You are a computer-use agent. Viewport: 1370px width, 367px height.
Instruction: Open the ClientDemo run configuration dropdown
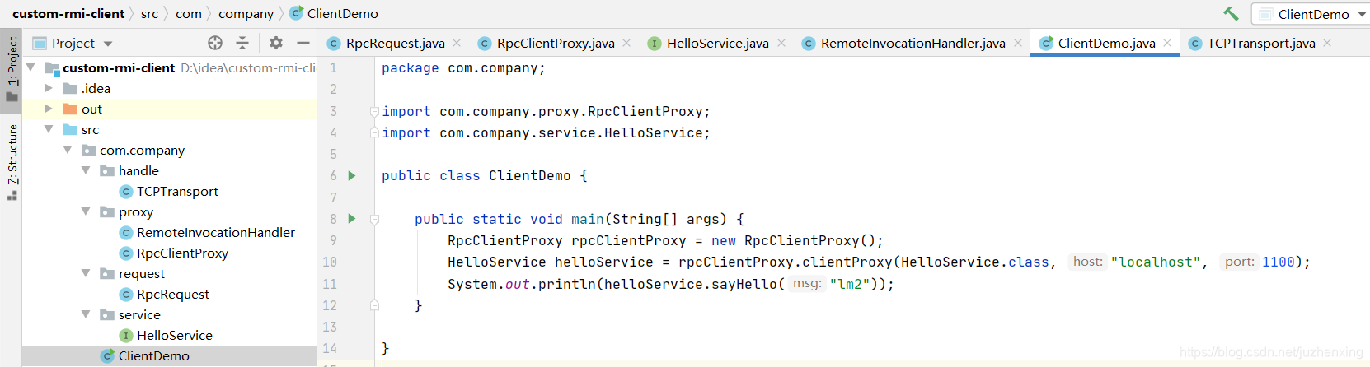(1311, 14)
